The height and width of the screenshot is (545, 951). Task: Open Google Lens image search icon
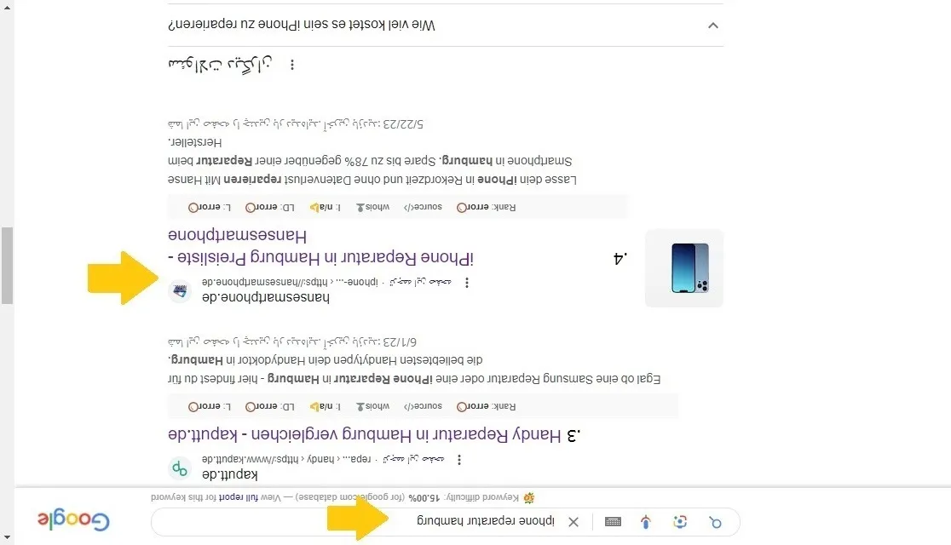click(x=680, y=522)
